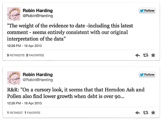View the 1 retweet list
This screenshot has width=163, height=121.
[15, 113]
